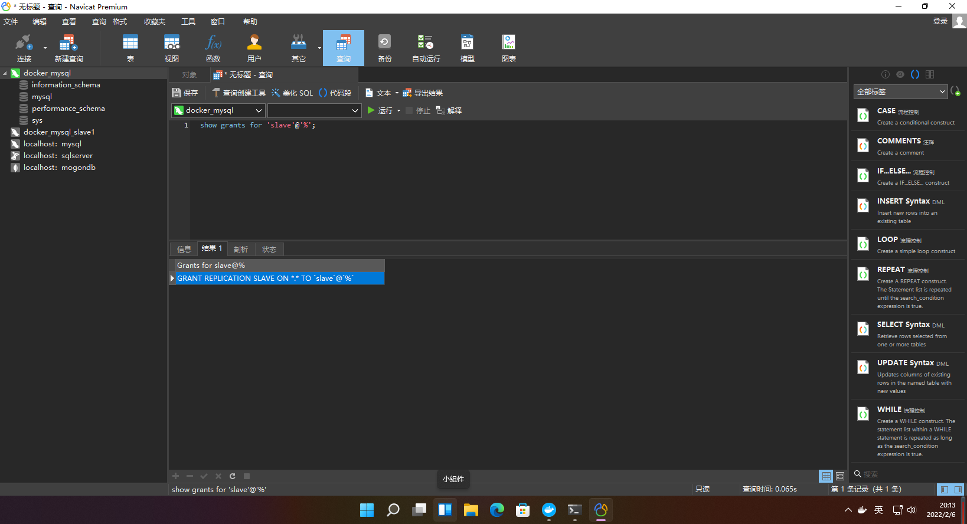Open the Function (函数) icon
Screen dimensions: 967x524
pyautogui.click(x=213, y=48)
